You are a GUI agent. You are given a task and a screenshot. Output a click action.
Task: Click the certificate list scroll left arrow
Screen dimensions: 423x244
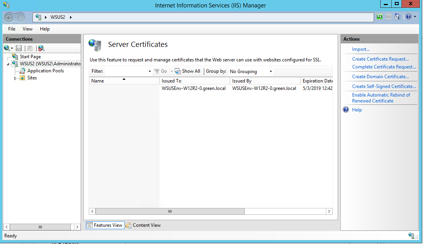pos(92,212)
